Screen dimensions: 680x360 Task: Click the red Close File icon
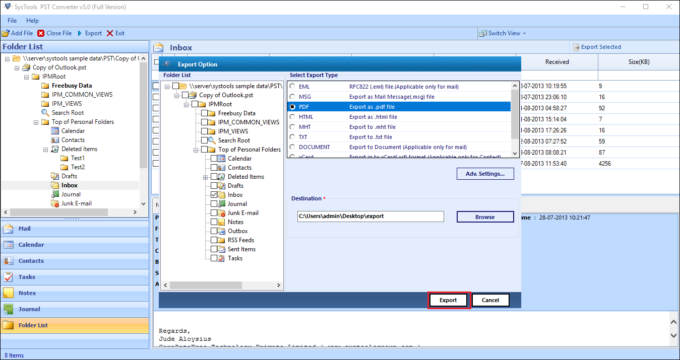pyautogui.click(x=41, y=33)
